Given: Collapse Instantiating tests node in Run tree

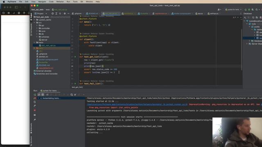Looking at the screenshot, I should (38, 98).
